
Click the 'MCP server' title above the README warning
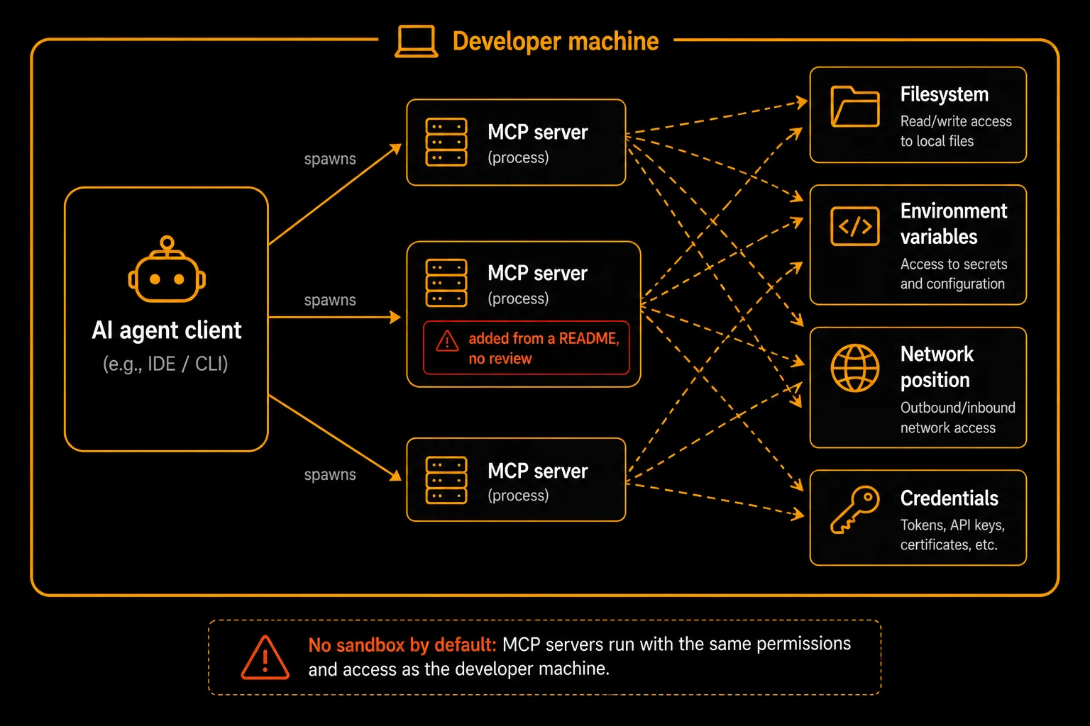click(538, 273)
